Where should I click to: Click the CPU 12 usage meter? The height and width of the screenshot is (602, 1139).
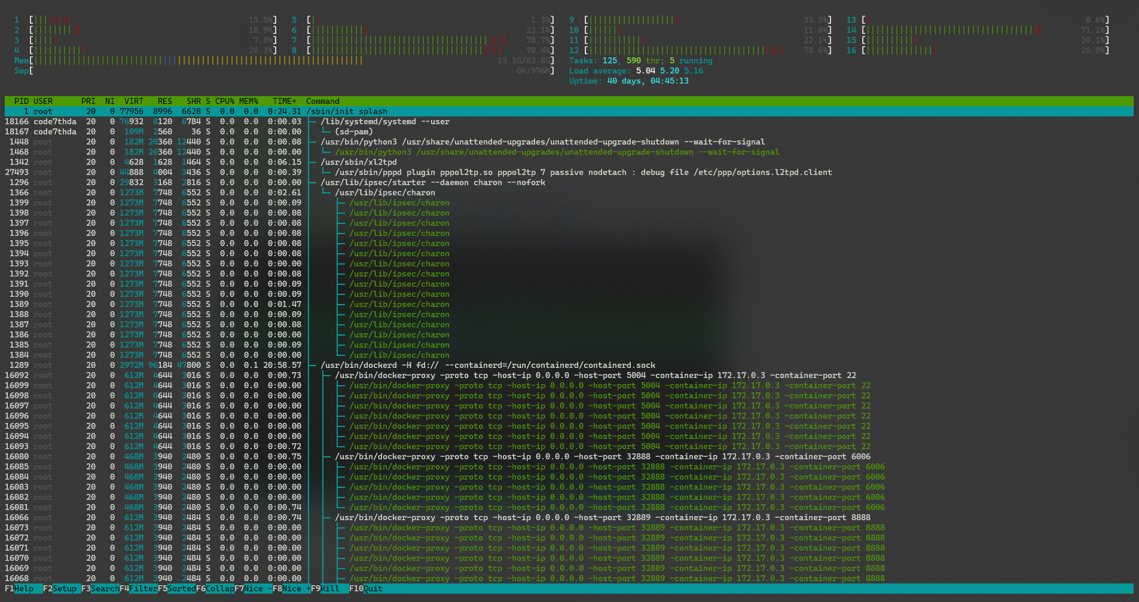[x=701, y=50]
